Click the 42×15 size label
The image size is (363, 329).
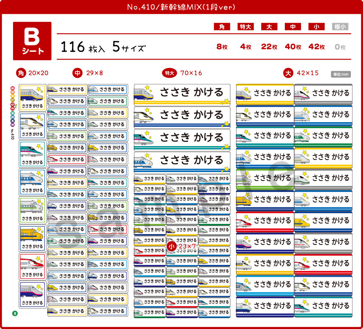(x=308, y=73)
